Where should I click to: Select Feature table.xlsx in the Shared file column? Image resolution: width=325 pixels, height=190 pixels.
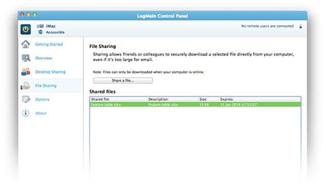(x=106, y=104)
